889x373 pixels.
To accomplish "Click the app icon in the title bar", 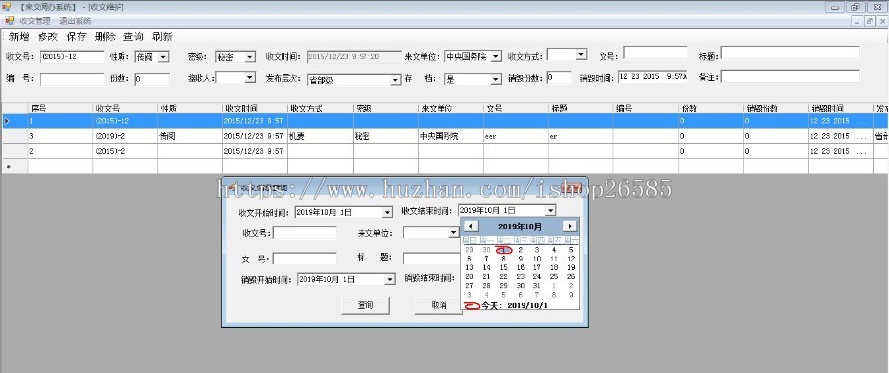I will click(6, 7).
